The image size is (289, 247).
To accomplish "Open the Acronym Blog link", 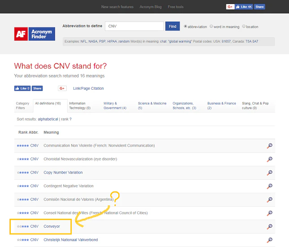I will [x=151, y=7].
